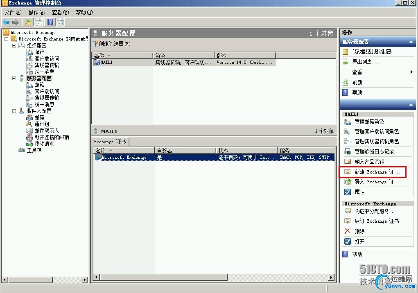The image size is (418, 293).
Task: Click the blue Help toolbar icon
Action: pos(50,23)
